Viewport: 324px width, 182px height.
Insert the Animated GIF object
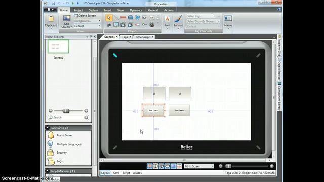click(130, 25)
